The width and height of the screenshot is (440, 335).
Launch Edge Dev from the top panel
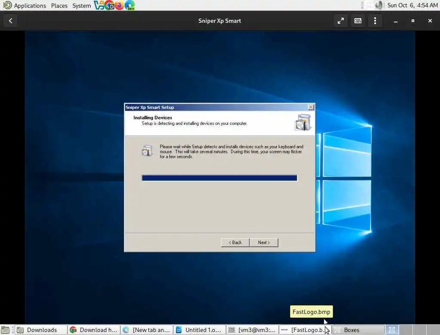pos(130,5)
